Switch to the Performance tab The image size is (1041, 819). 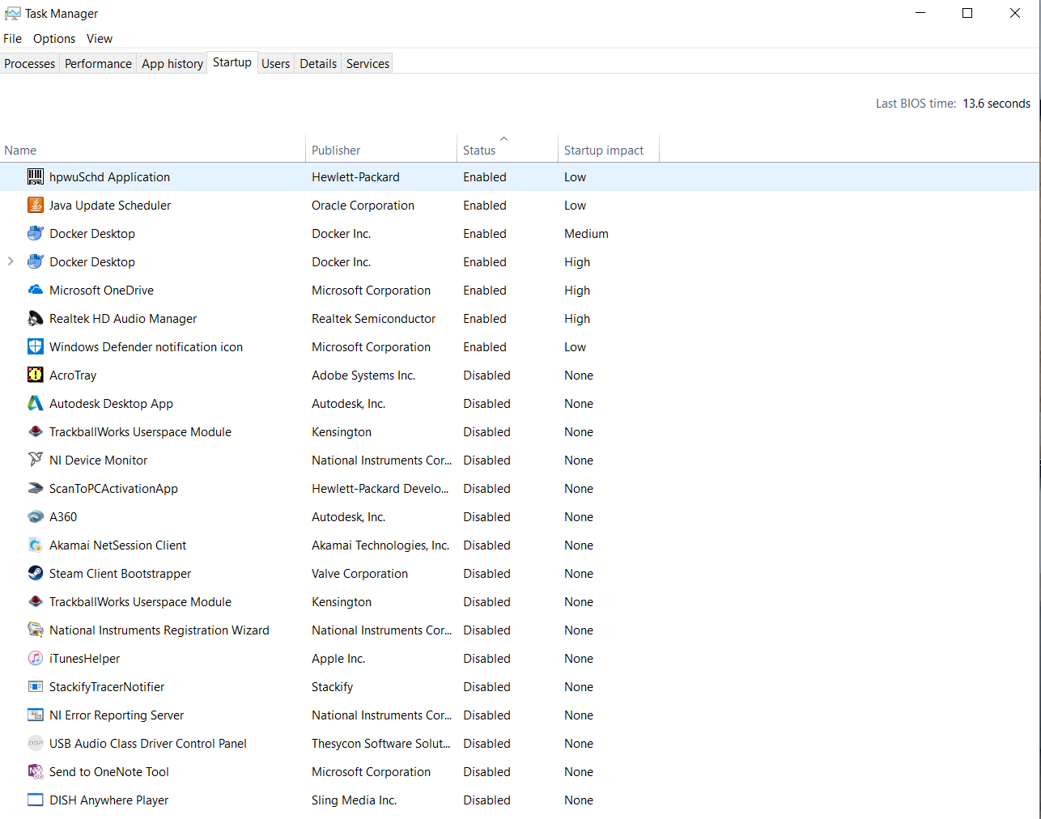tap(98, 64)
